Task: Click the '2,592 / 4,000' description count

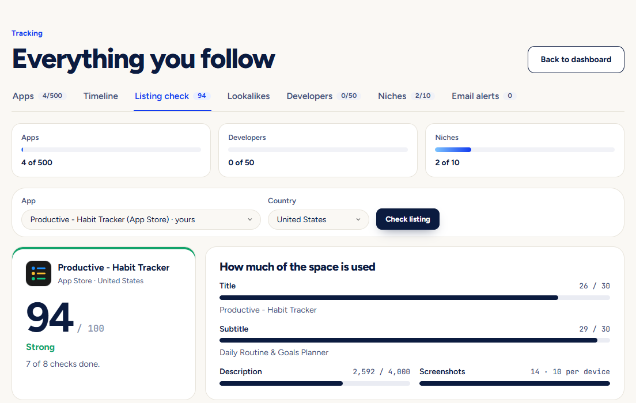Action: coord(381,372)
